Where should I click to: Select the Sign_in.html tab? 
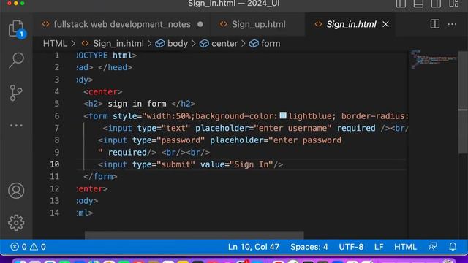351,24
